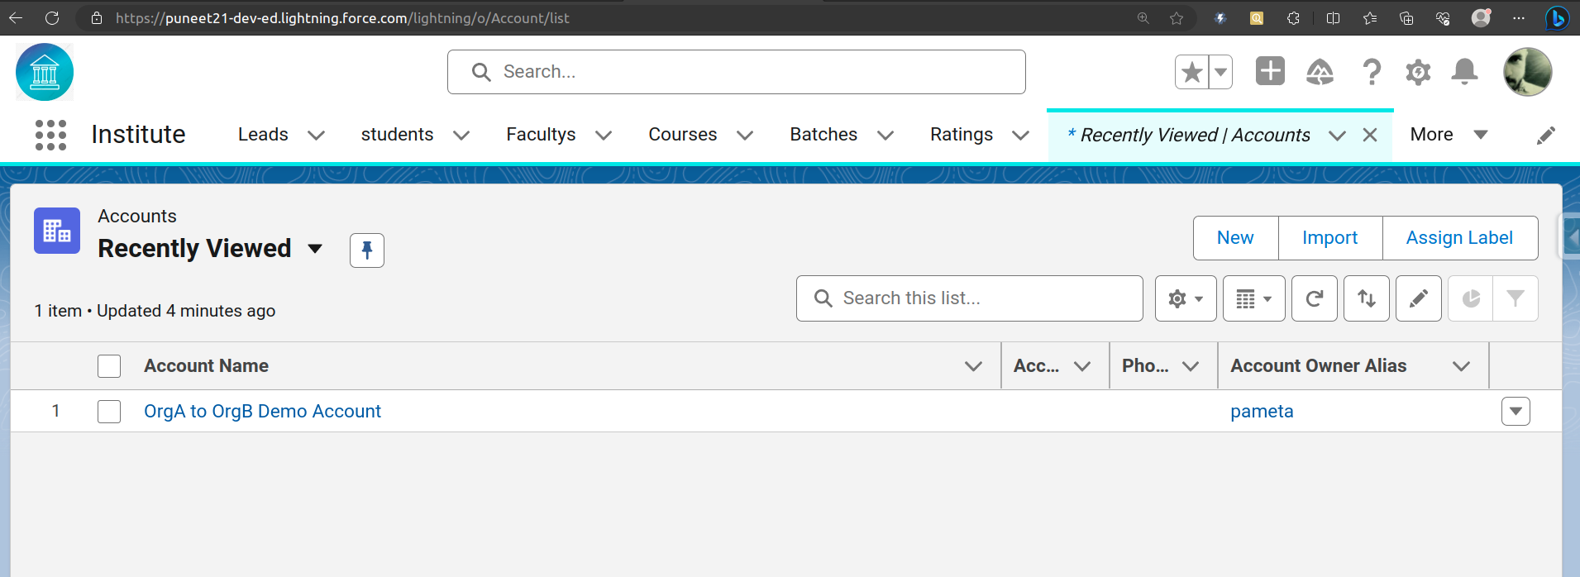The width and height of the screenshot is (1580, 577).
Task: Switch to the Leads tab
Action: (x=263, y=135)
